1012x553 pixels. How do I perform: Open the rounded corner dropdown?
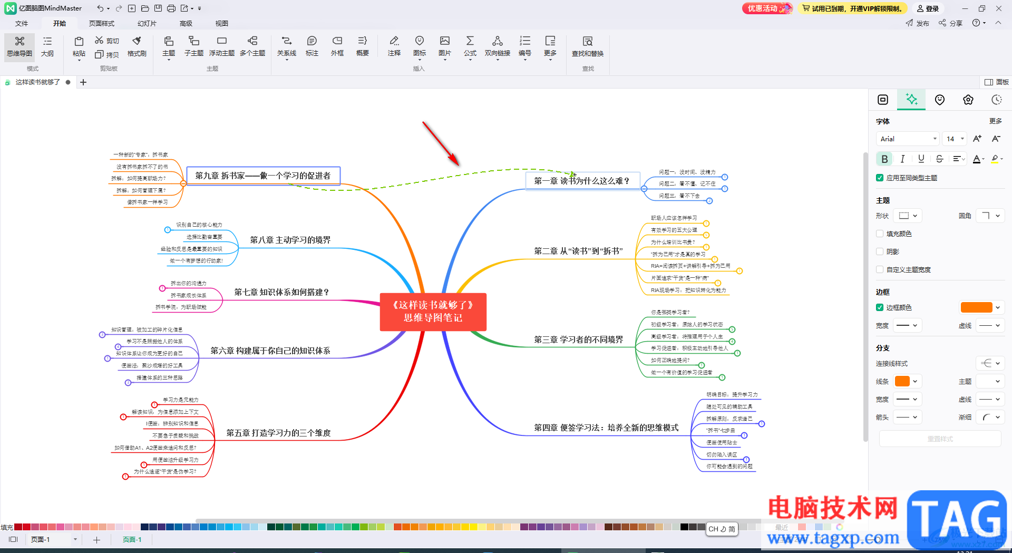990,216
